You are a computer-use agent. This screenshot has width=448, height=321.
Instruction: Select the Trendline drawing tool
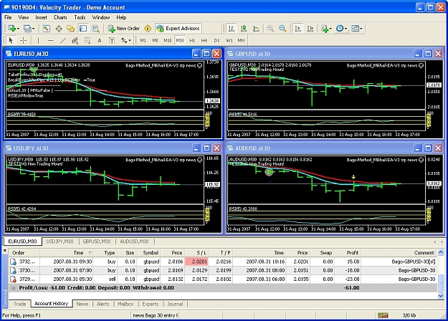point(63,41)
